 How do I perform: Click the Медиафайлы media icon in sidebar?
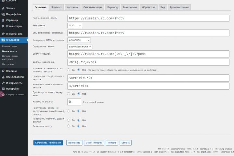click(3, 14)
